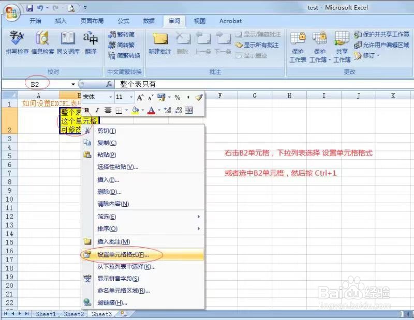Toggle italic in mini toolbar
This screenshot has width=414, height=320.
97,110
